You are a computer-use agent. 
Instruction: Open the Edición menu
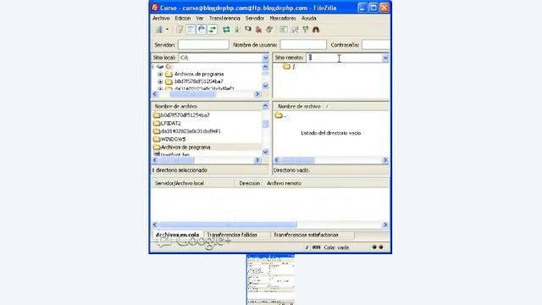[x=183, y=18]
